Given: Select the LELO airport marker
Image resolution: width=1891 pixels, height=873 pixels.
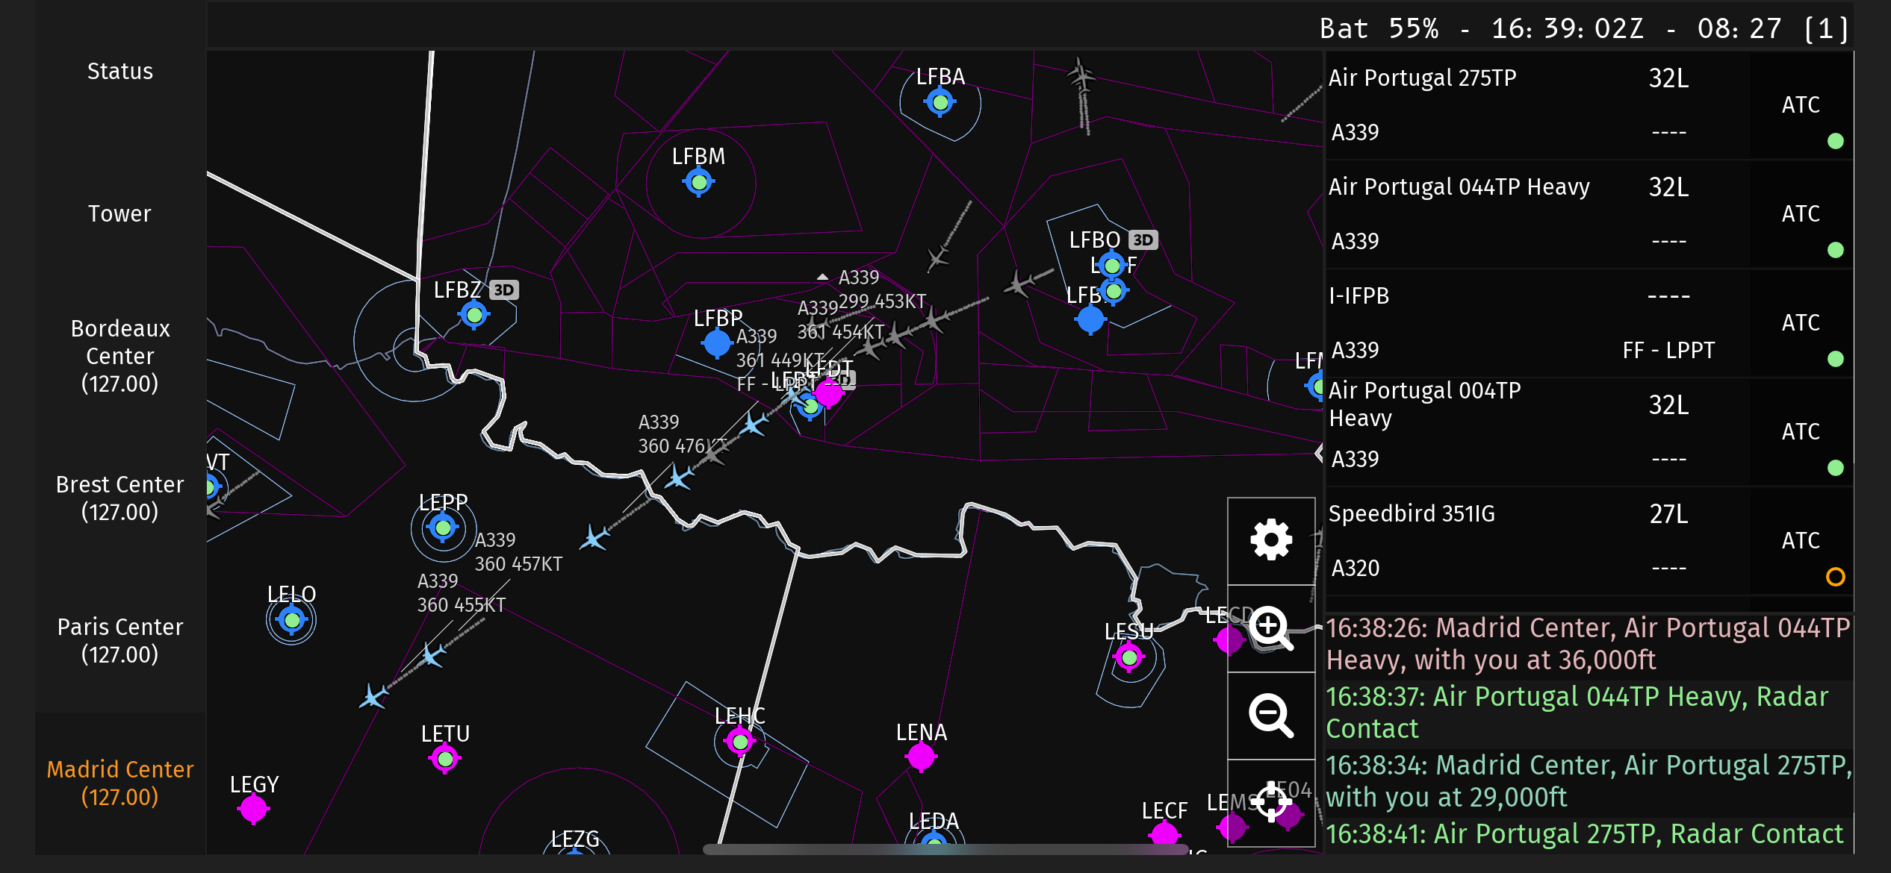Looking at the screenshot, I should [291, 619].
